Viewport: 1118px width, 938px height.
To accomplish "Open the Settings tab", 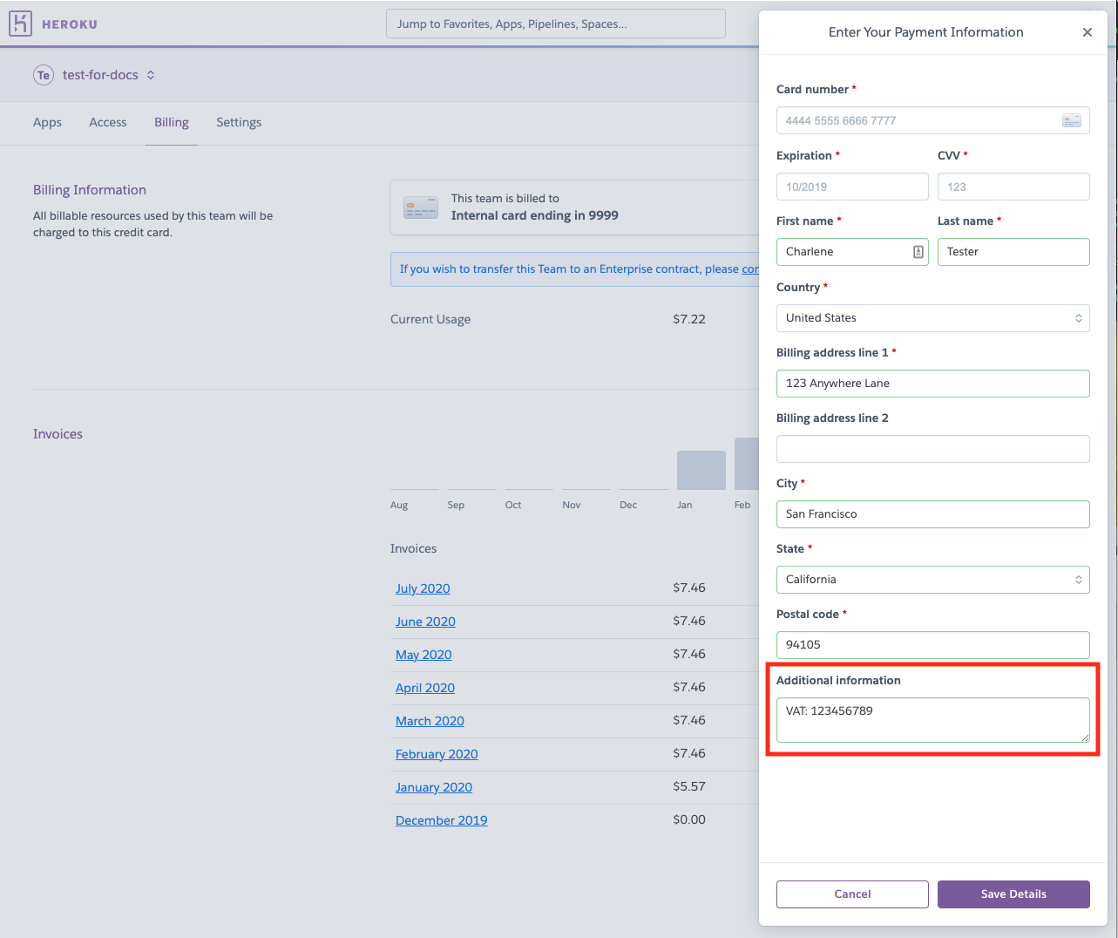I will pos(239,122).
